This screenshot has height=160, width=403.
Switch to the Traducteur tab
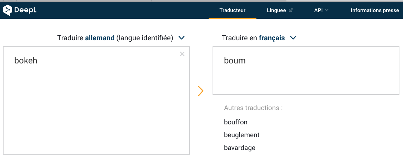point(232,10)
